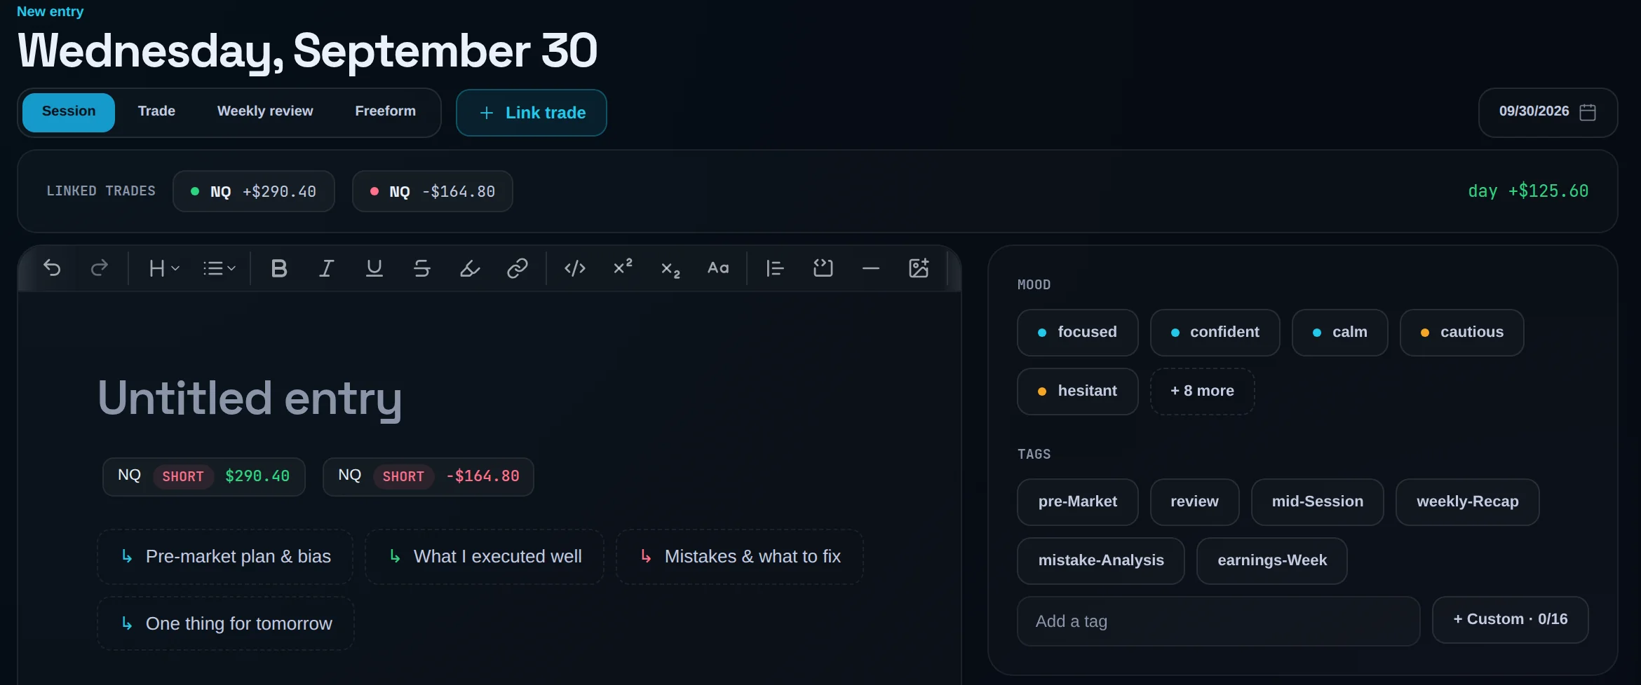1641x685 pixels.
Task: Select the calm mood
Action: [1339, 332]
